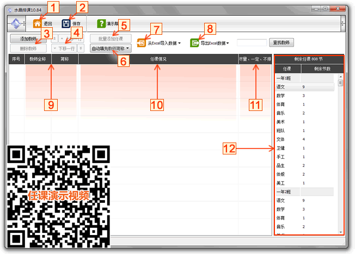Click the green Excel export icon

pos(194,43)
